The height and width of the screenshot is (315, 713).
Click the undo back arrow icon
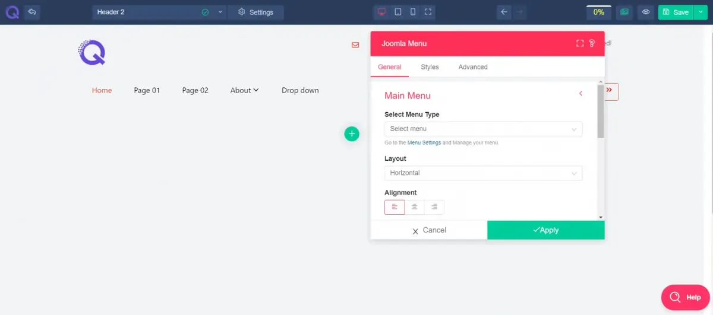tap(32, 12)
